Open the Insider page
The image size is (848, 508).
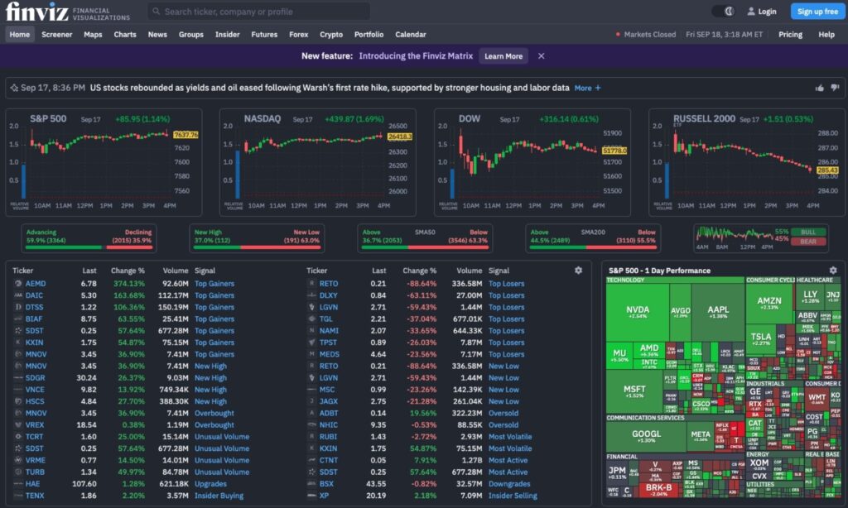tap(227, 34)
